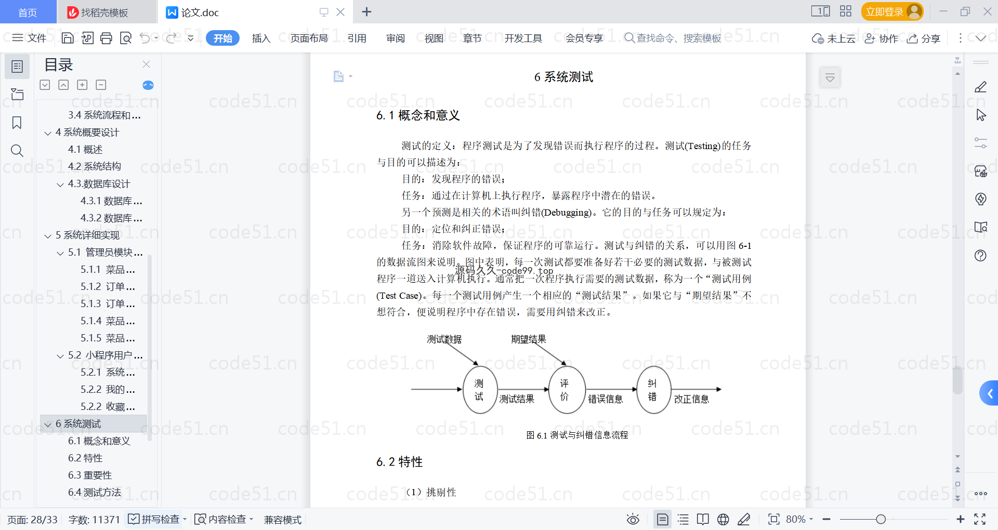Open the zoom percentage 80% dropdown

point(799,519)
